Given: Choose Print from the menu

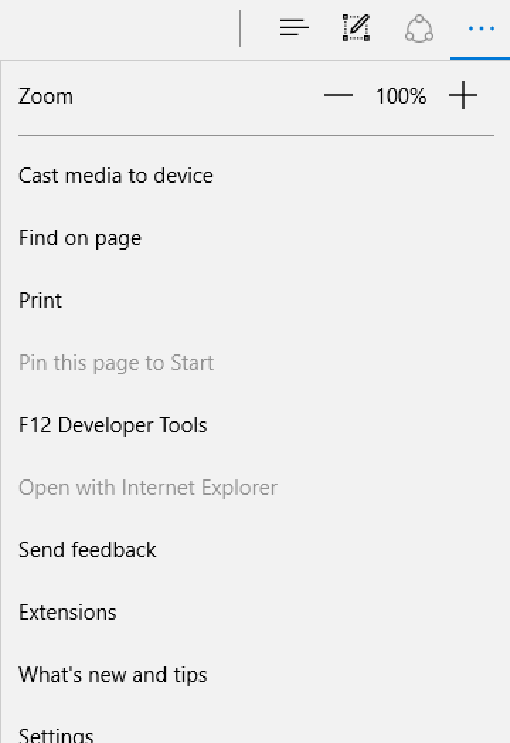Looking at the screenshot, I should [256, 301].
